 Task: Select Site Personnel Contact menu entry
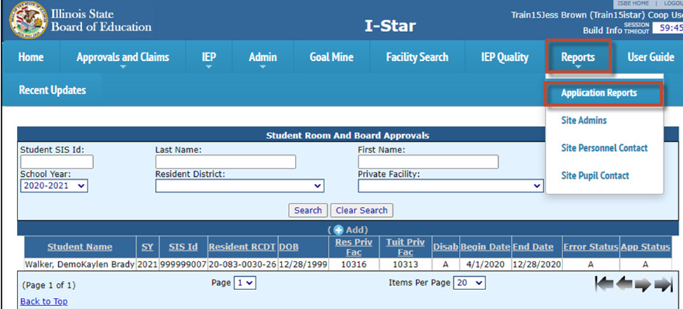click(604, 148)
